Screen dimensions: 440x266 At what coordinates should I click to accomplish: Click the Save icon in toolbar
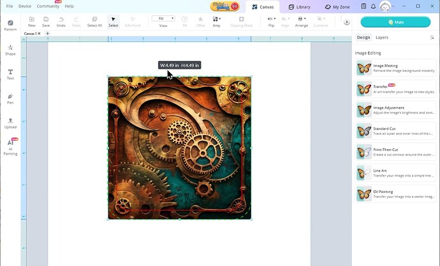click(x=46, y=21)
